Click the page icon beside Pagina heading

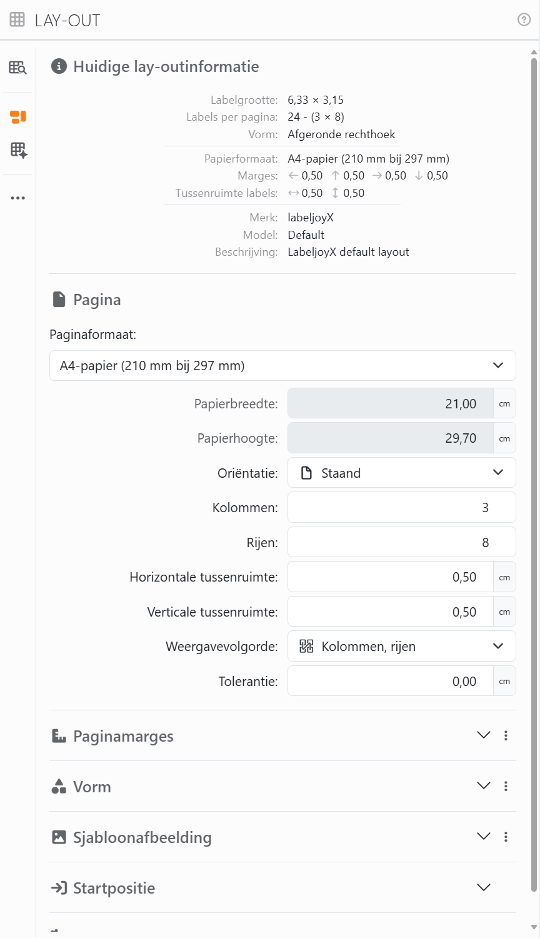(x=59, y=300)
